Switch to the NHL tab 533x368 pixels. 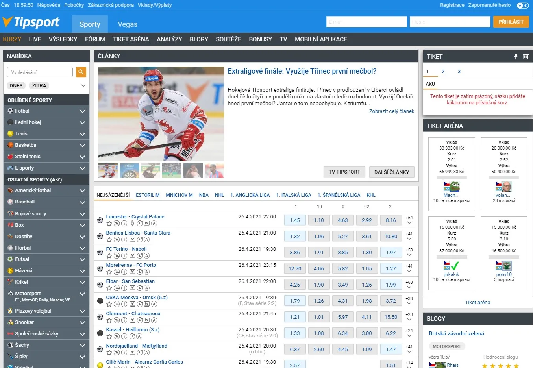219,195
